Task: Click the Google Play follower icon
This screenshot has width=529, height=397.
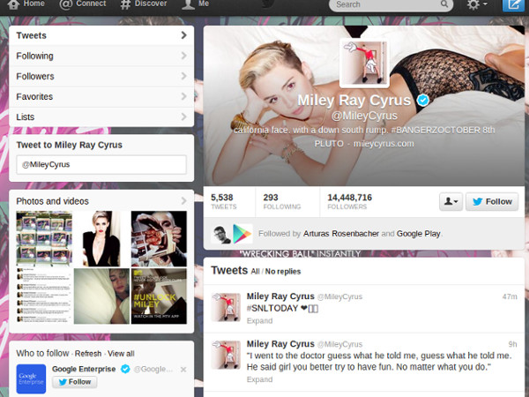Action: 242,234
